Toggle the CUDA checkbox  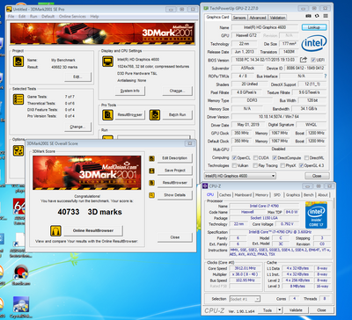point(256,157)
